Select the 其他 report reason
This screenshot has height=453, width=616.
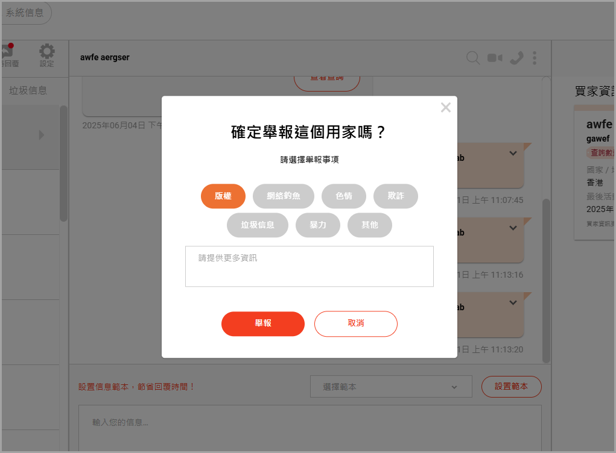pyautogui.click(x=370, y=225)
